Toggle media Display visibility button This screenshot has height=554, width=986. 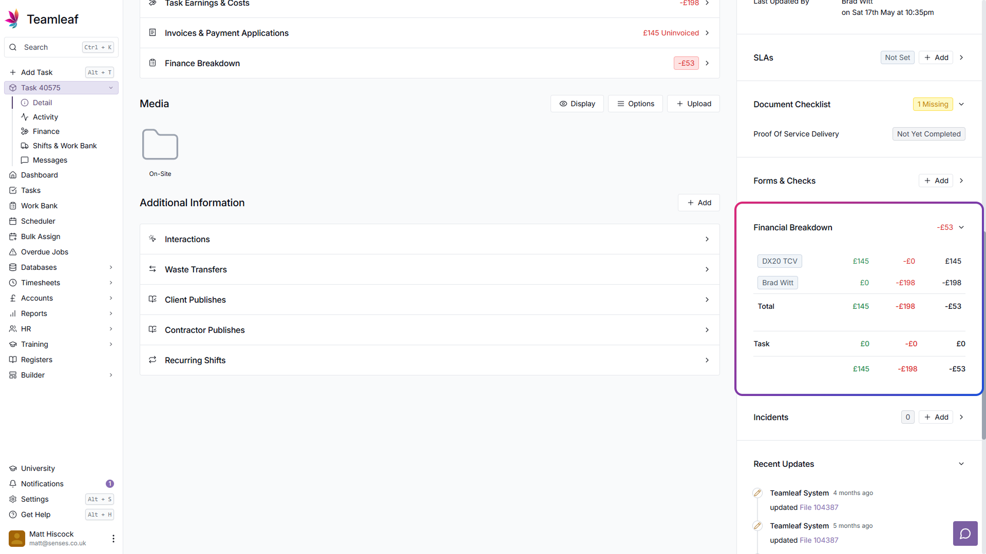577,104
